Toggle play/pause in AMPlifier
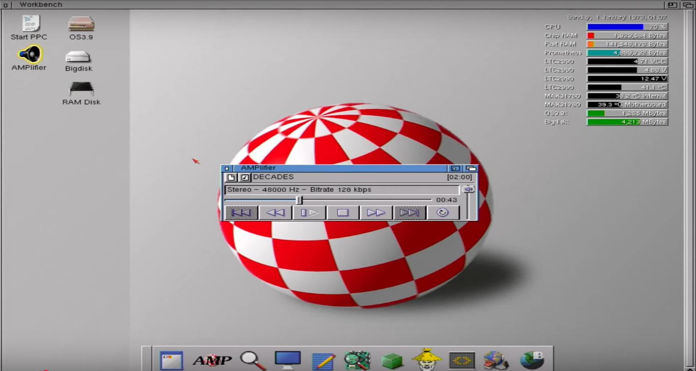Viewport: 696px width, 371px height. click(309, 212)
